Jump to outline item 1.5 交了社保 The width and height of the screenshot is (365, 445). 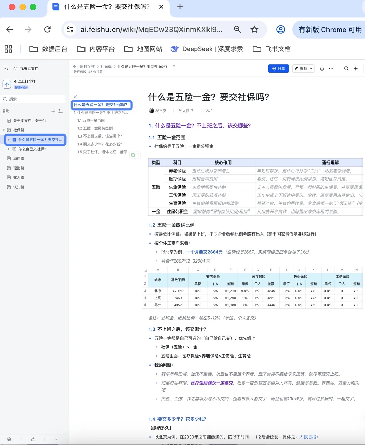point(103,152)
